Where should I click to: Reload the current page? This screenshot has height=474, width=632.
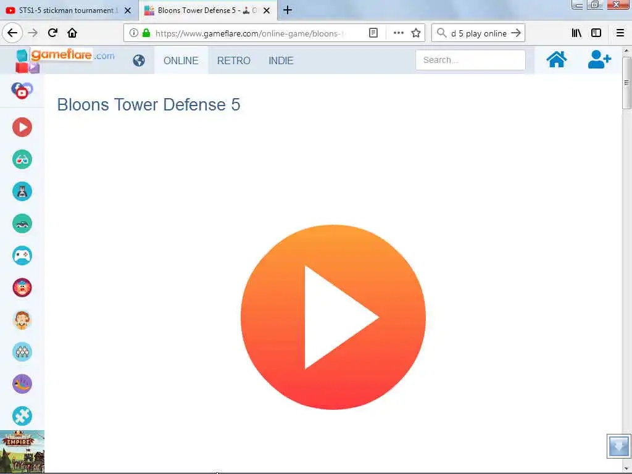click(x=53, y=33)
